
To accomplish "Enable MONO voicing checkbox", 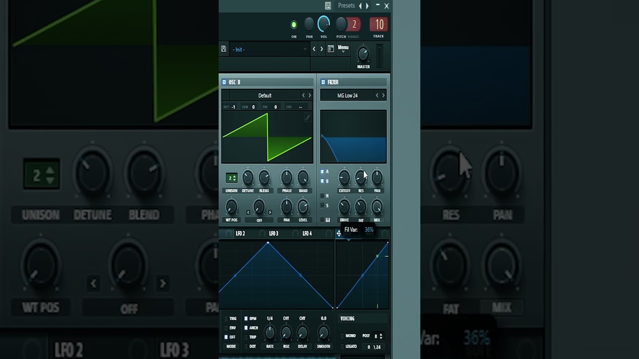I will (x=342, y=336).
